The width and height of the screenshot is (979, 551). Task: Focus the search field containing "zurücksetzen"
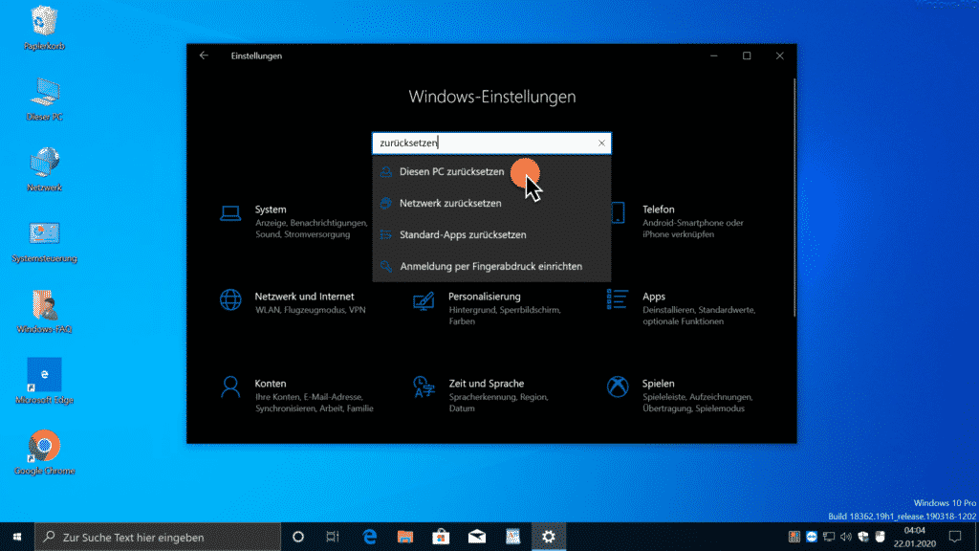point(491,143)
